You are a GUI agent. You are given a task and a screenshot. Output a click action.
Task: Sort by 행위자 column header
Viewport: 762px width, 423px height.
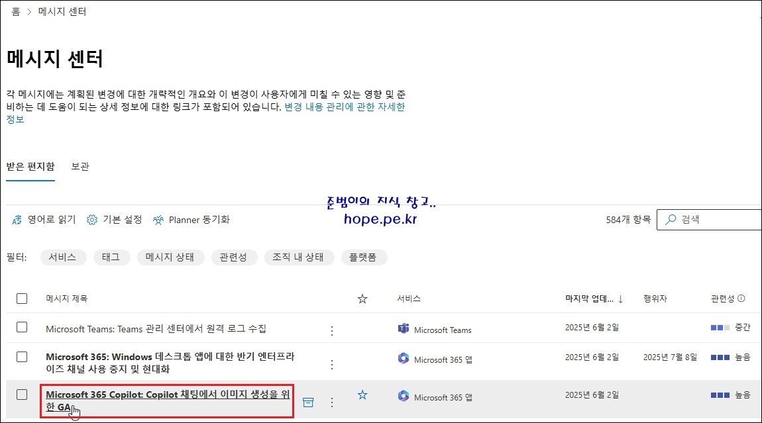(x=655, y=299)
